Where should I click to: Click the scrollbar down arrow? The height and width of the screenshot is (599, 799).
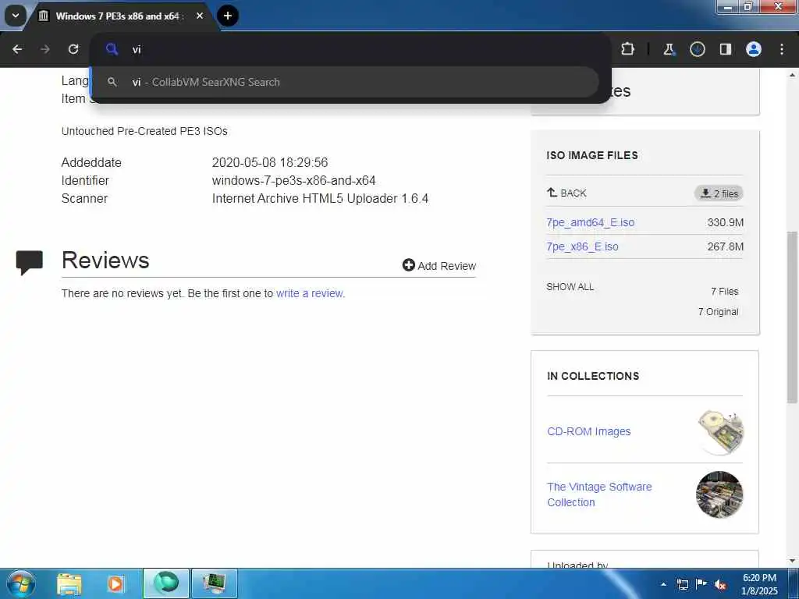[x=793, y=561]
